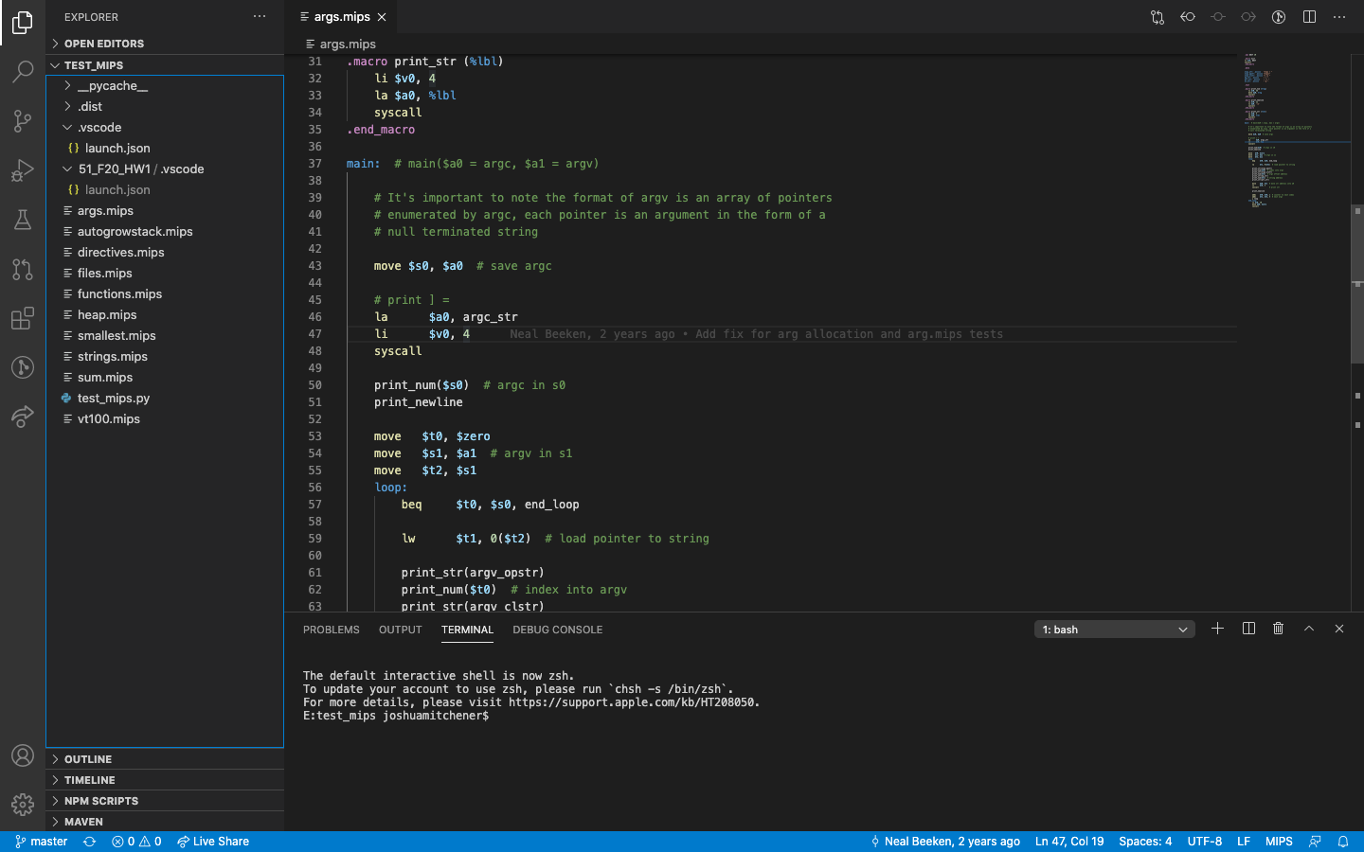Click Live Share in status bar

(x=213, y=842)
